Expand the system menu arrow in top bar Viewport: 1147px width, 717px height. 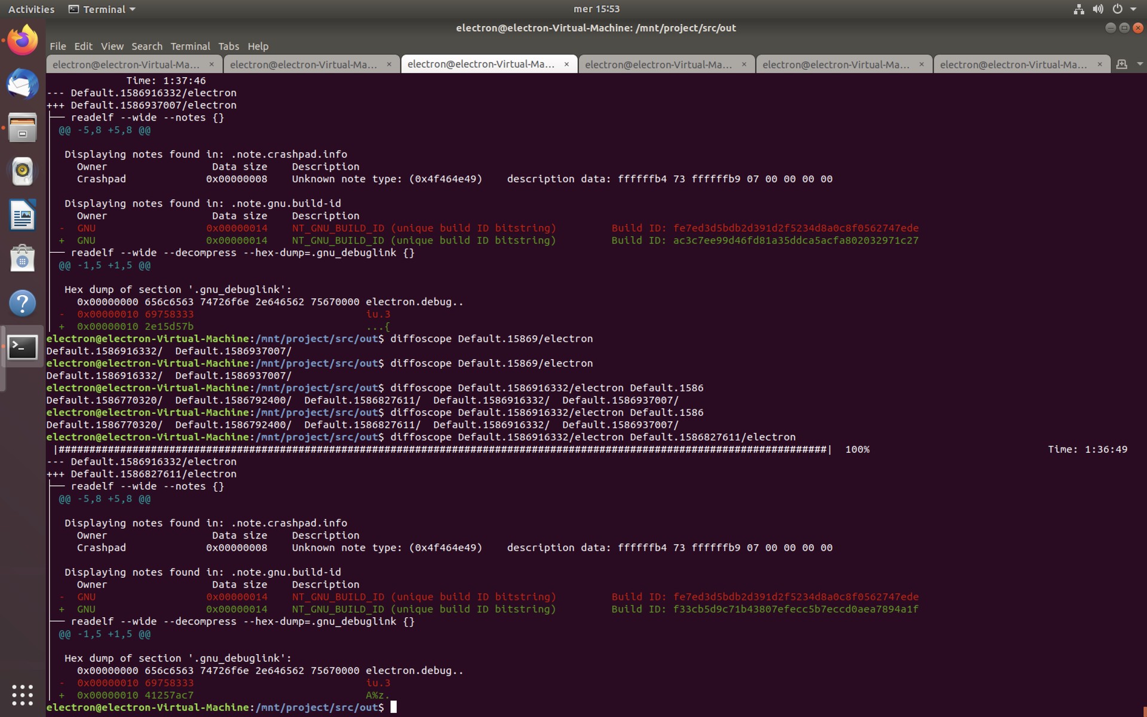[1133, 9]
